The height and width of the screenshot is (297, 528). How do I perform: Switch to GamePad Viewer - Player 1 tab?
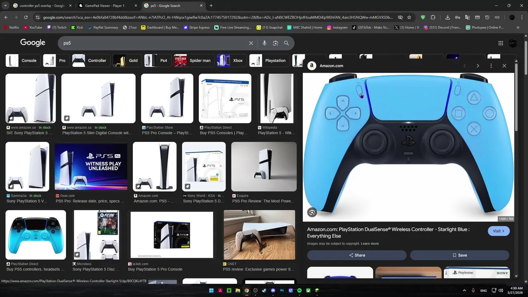pyautogui.click(x=107, y=6)
